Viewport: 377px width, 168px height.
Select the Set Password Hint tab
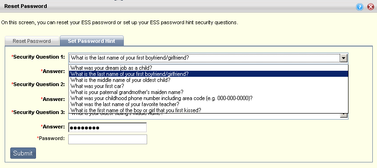click(92, 41)
